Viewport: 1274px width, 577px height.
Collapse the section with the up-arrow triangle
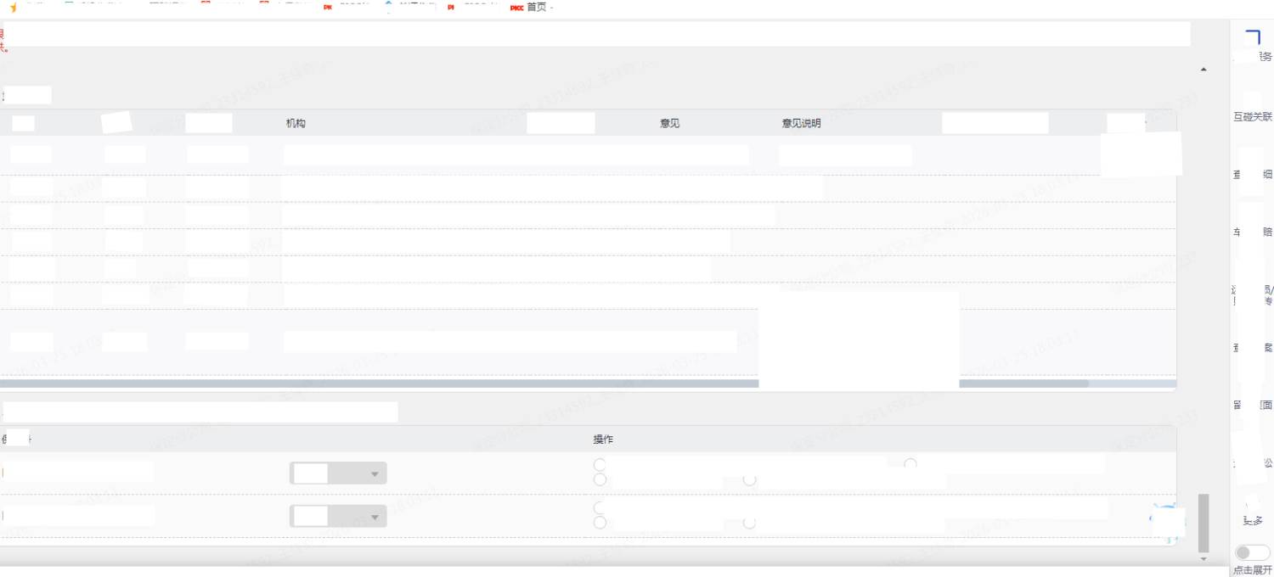(1204, 70)
